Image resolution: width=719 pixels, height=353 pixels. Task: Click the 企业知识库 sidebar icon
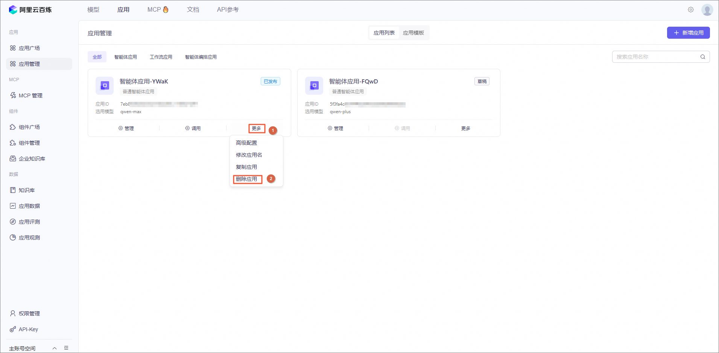tap(13, 159)
